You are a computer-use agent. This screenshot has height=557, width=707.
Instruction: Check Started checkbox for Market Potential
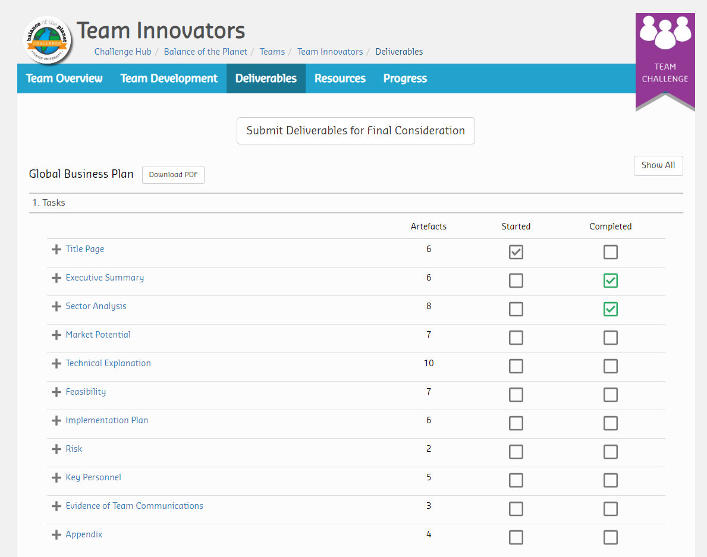pos(516,338)
